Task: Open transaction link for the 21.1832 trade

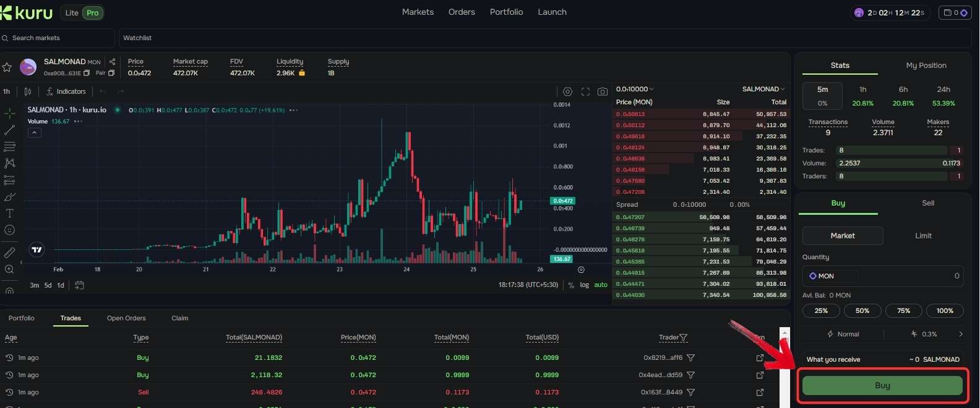Action: (760, 358)
